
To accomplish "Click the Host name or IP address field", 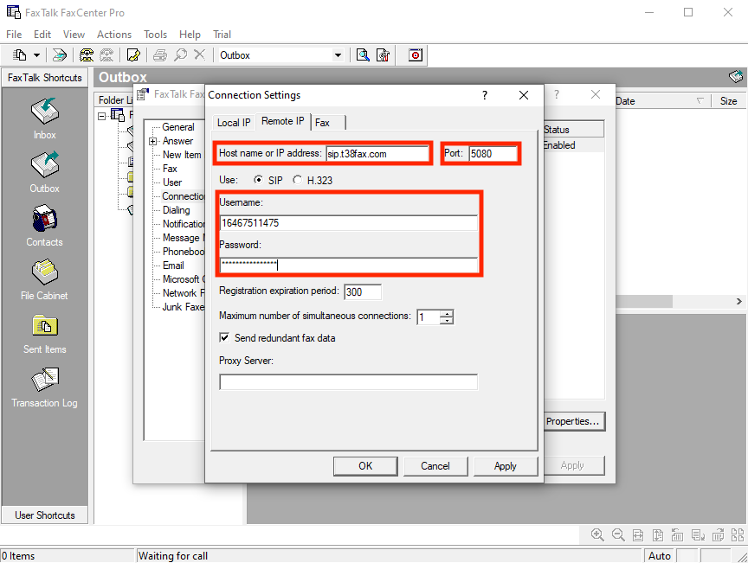I will click(377, 153).
